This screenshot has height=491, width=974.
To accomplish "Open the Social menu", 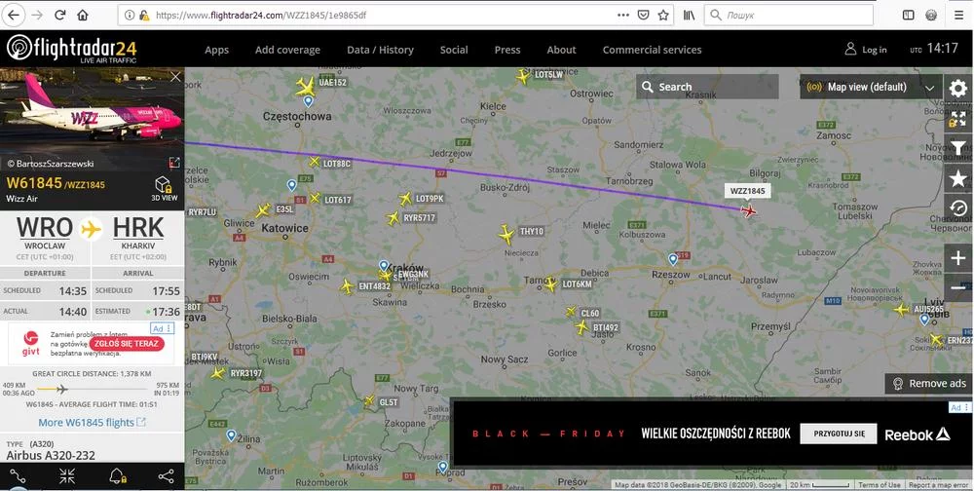I will click(454, 50).
